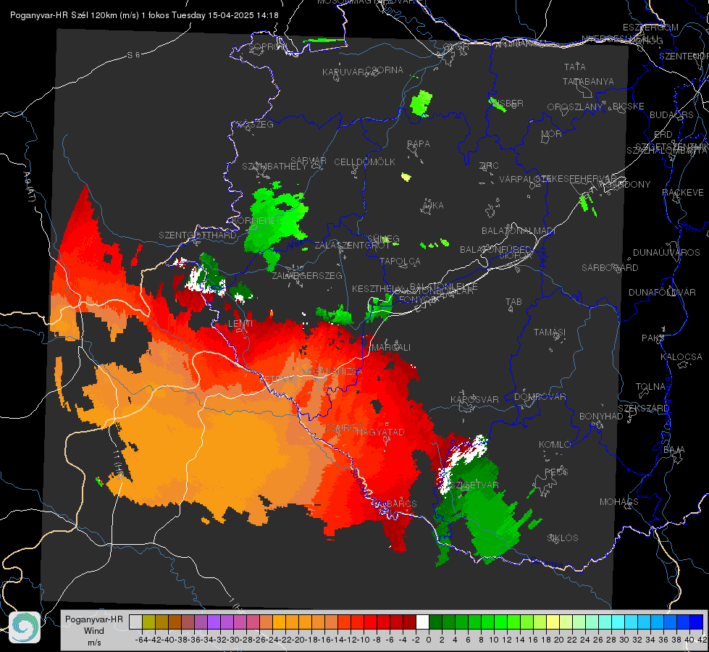The height and width of the screenshot is (652, 709).
Task: Click the MARCALI town label
Action: (x=391, y=348)
